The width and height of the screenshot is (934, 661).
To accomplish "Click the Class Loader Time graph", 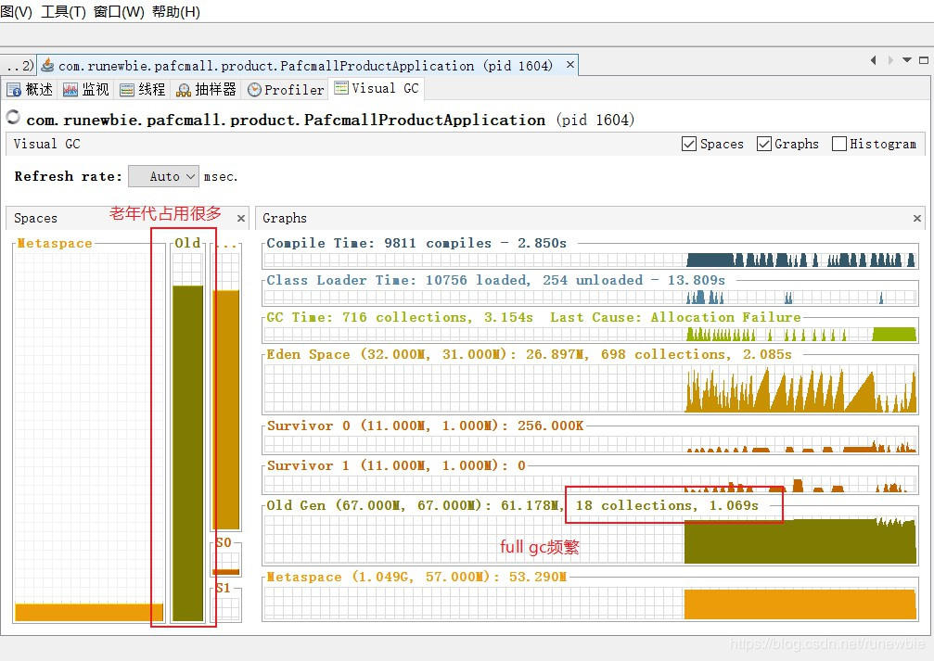I will 590,298.
